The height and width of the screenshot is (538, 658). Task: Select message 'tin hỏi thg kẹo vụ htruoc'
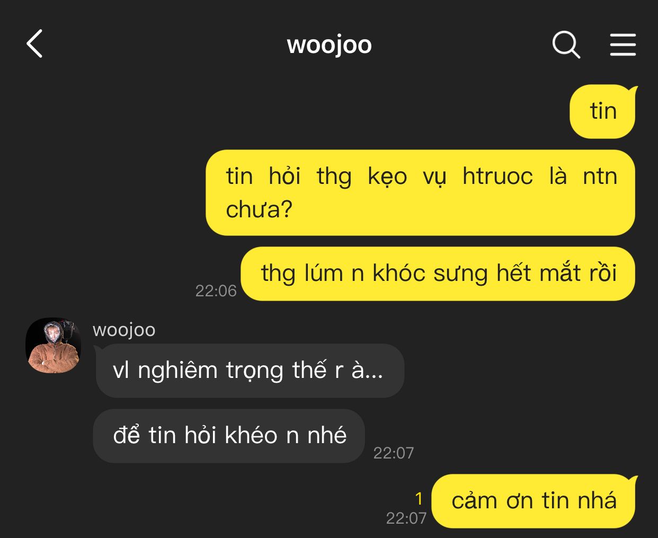click(420, 193)
